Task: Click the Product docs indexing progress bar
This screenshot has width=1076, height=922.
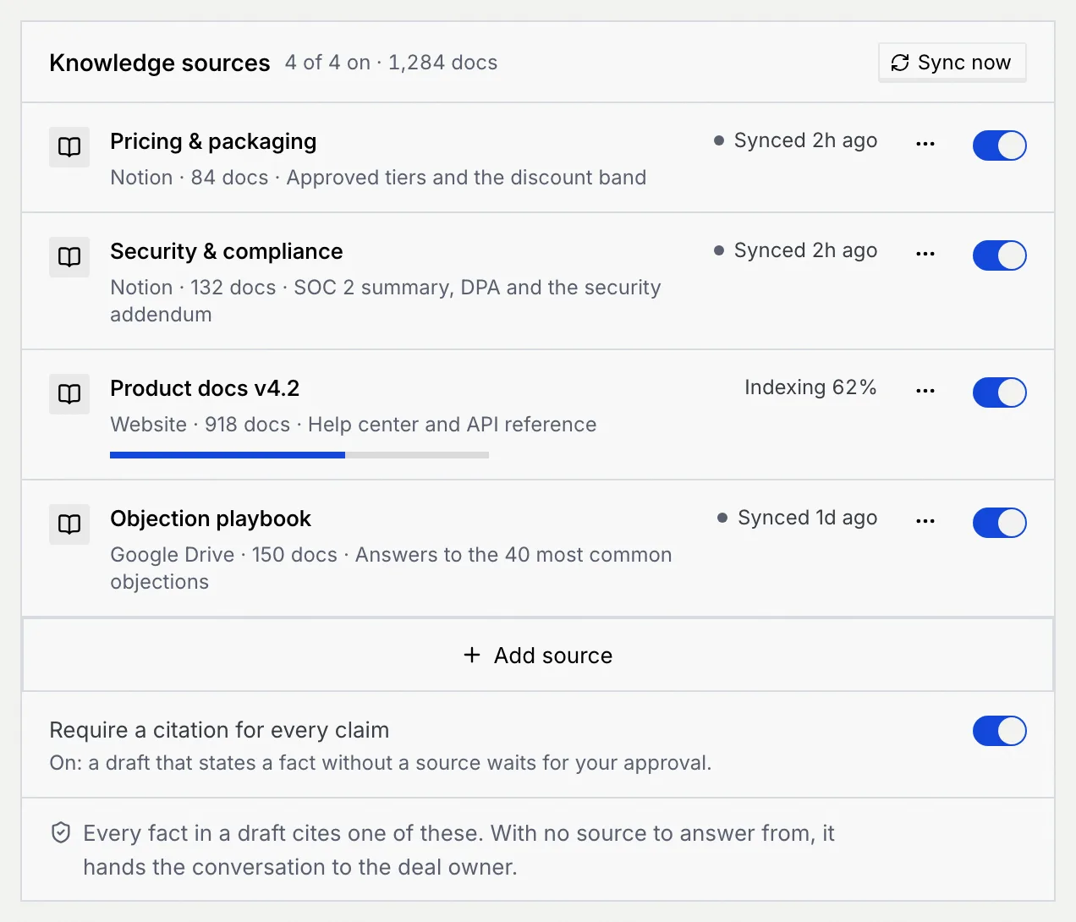Action: (x=299, y=455)
